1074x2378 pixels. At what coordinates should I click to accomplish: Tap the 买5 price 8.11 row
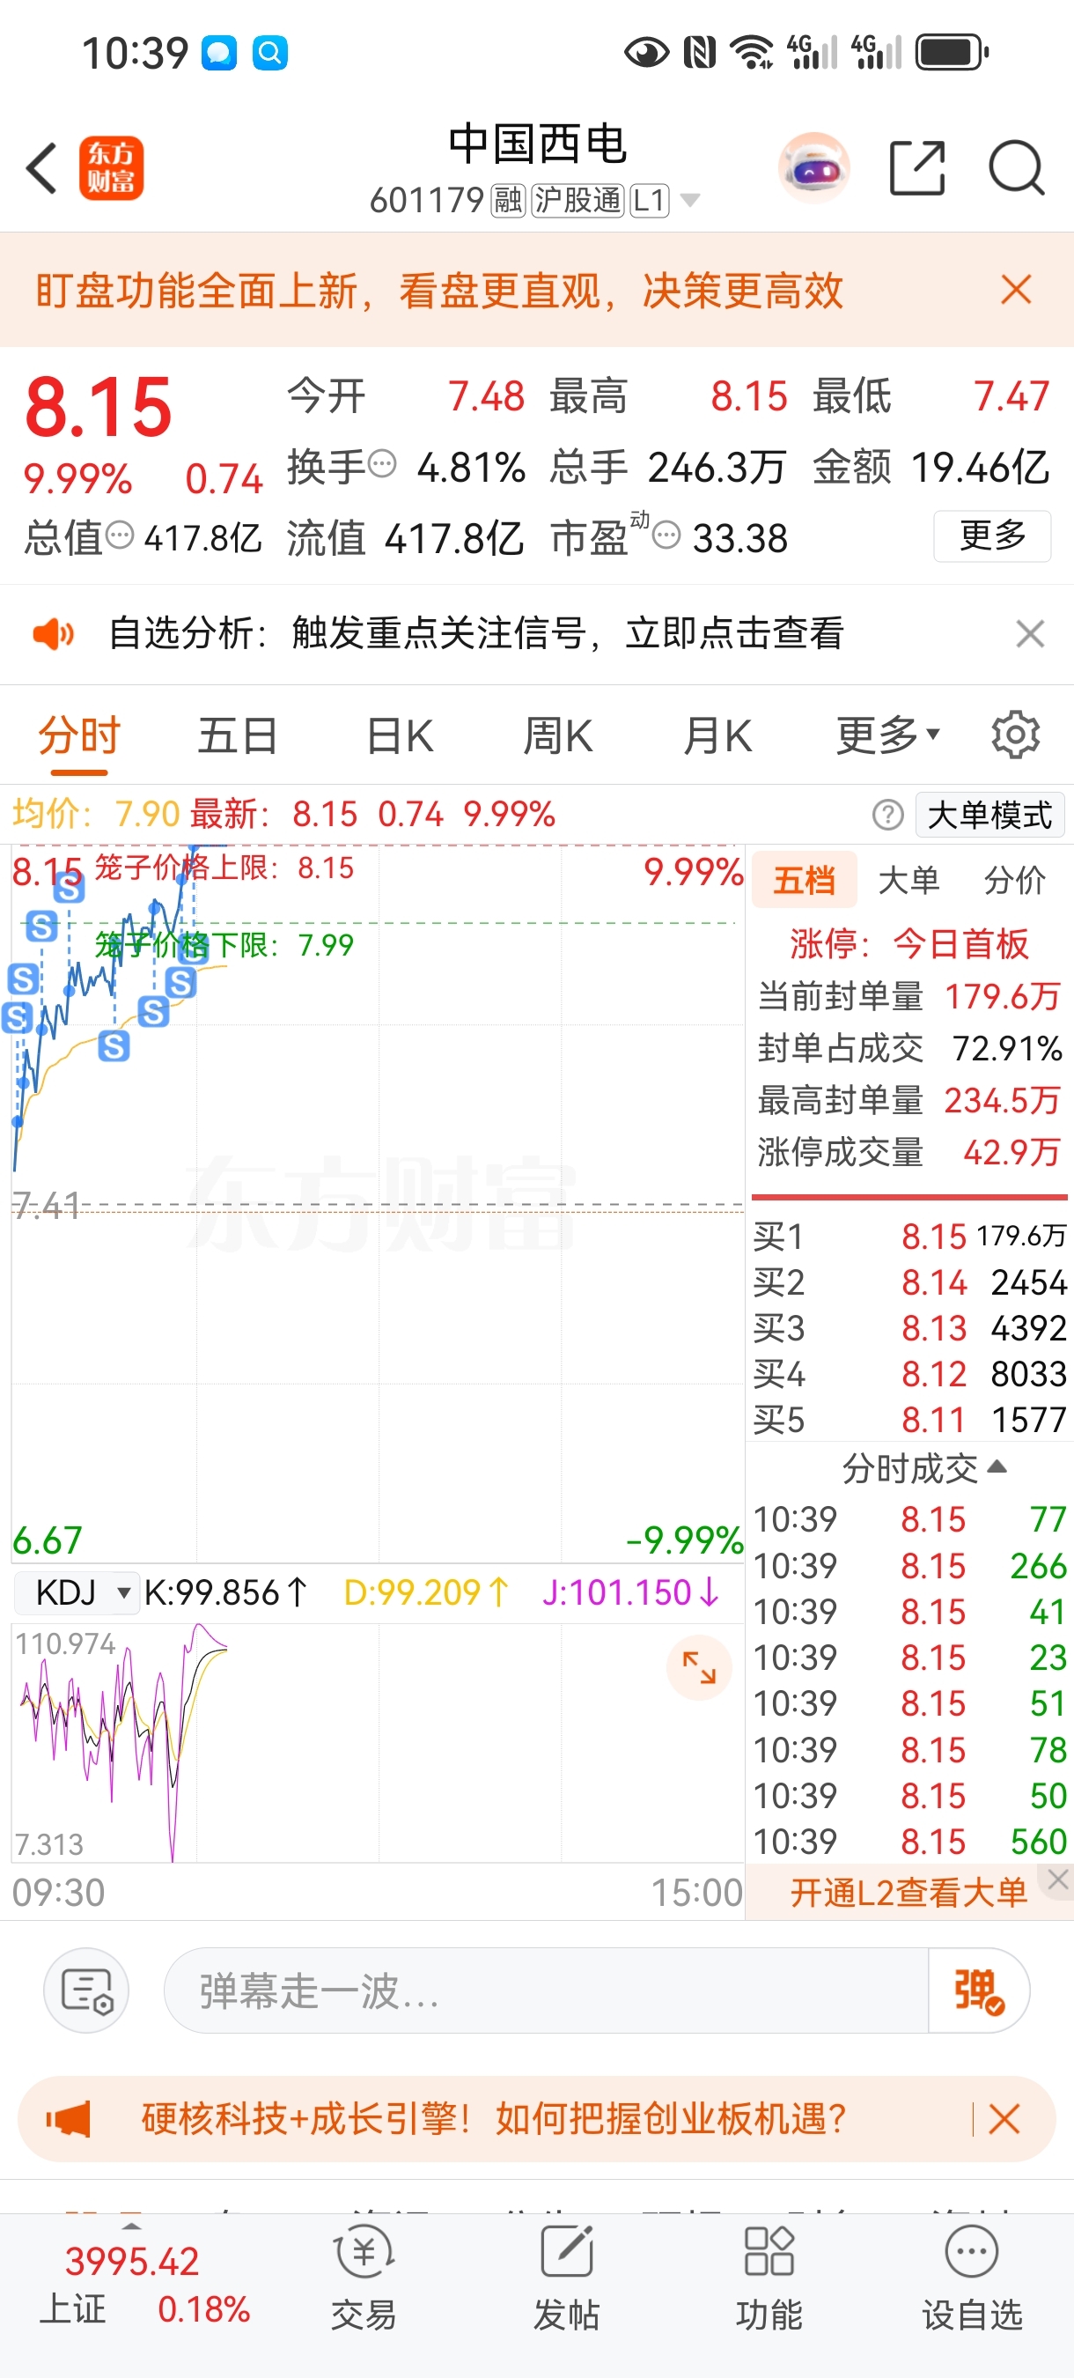coord(909,1420)
